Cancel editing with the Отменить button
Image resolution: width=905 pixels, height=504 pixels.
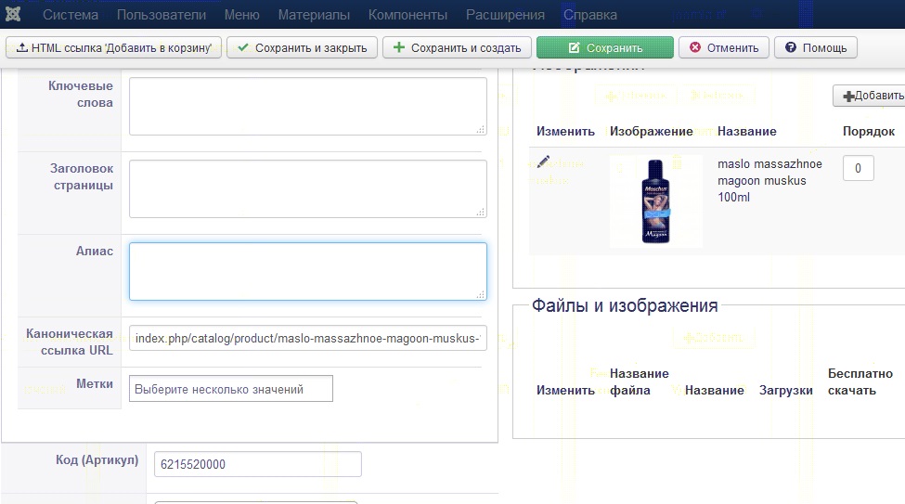pyautogui.click(x=724, y=48)
